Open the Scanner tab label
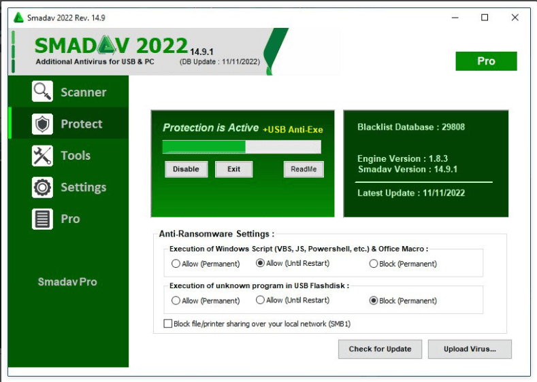Image resolution: width=537 pixels, height=382 pixels. pyautogui.click(x=84, y=92)
